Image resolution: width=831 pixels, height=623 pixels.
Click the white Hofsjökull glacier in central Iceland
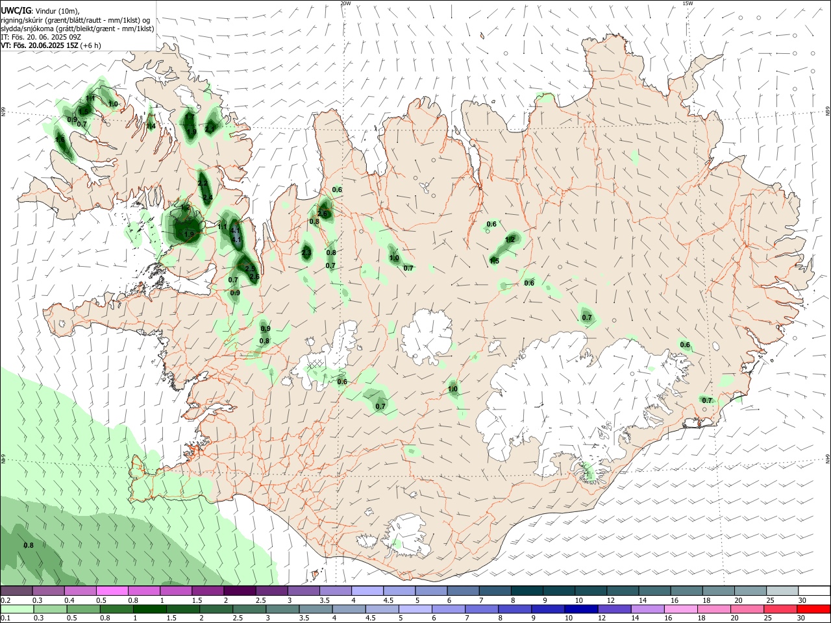pos(426,336)
